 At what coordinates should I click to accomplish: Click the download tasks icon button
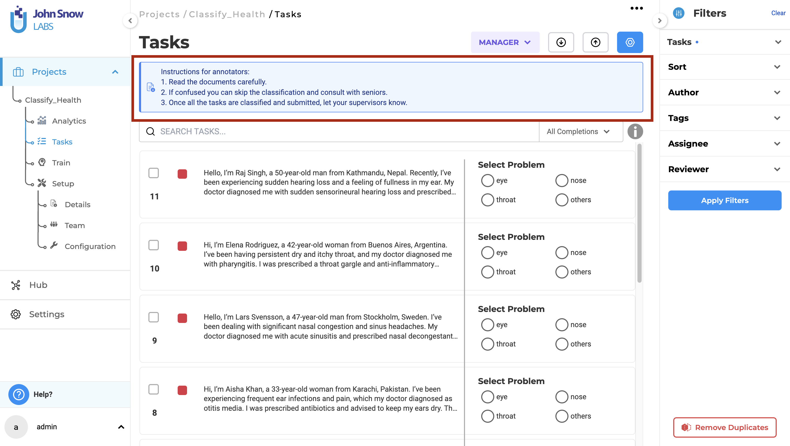coord(561,42)
